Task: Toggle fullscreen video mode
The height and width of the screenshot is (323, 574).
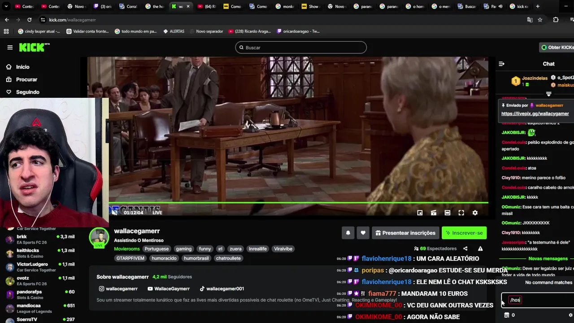Action: pos(461,213)
